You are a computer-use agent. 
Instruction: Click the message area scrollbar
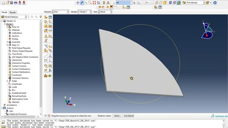click(x=224, y=123)
